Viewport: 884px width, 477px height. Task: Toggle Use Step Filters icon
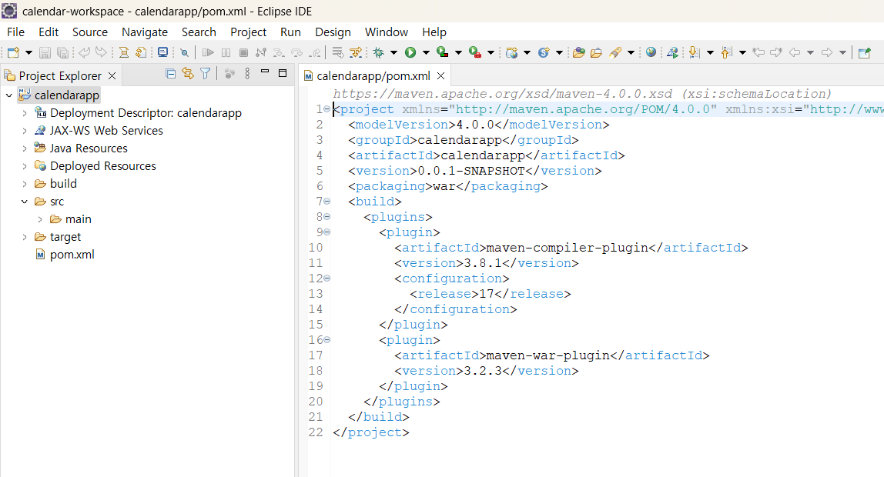click(x=356, y=52)
